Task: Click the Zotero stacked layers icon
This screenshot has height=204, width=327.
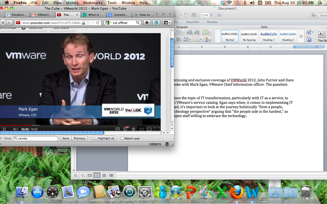Action: click(x=167, y=144)
